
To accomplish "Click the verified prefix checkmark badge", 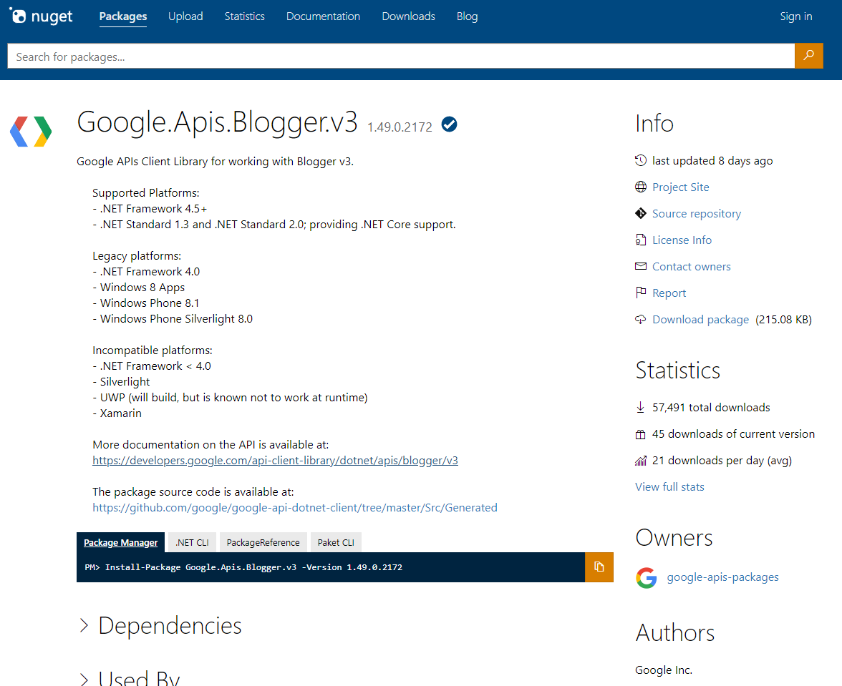I will pos(449,124).
